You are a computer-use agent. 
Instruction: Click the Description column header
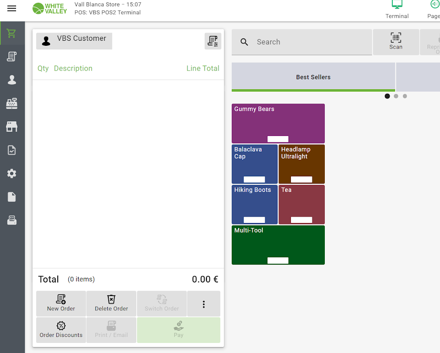[x=73, y=68]
